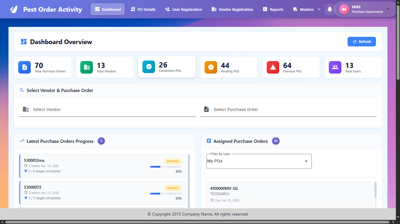Click the Purchase Department label
Image resolution: width=400 pixels, height=224 pixels.
tap(367, 12)
